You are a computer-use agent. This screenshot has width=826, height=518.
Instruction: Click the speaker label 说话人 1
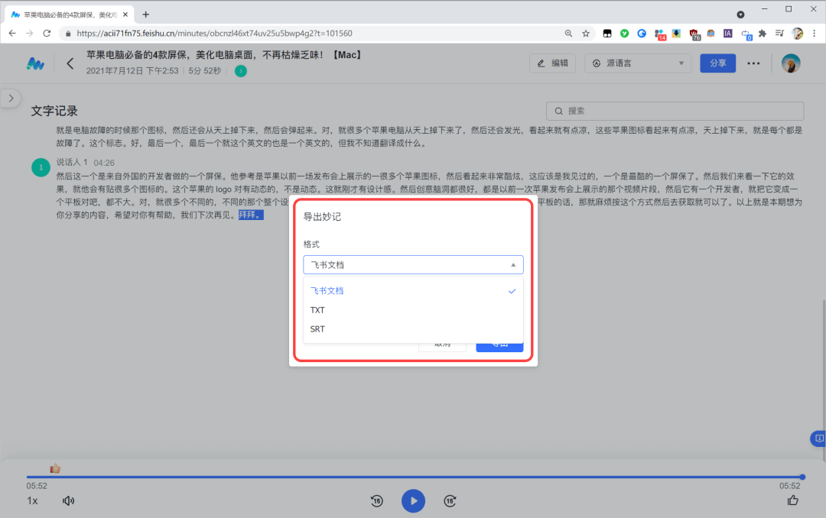click(72, 163)
